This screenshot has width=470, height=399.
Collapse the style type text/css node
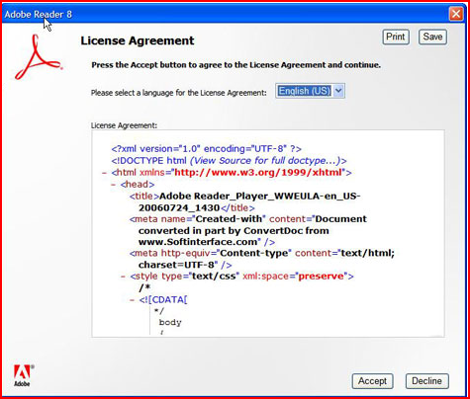tap(123, 277)
